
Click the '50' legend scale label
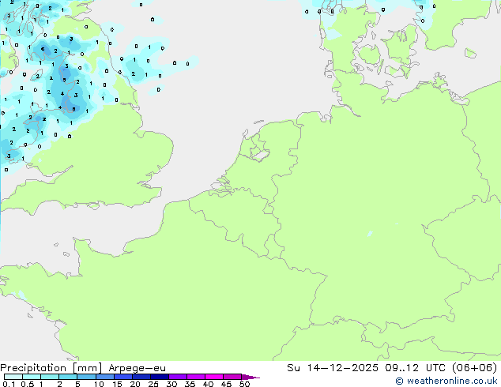244,384
